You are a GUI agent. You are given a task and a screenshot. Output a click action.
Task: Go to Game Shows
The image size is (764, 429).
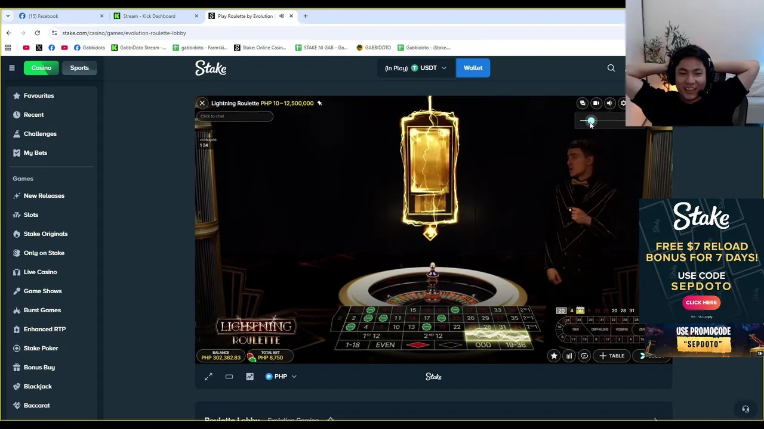[x=42, y=291]
